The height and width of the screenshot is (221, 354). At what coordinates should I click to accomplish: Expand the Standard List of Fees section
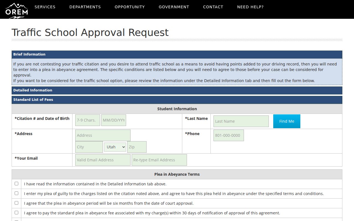tap(177, 100)
